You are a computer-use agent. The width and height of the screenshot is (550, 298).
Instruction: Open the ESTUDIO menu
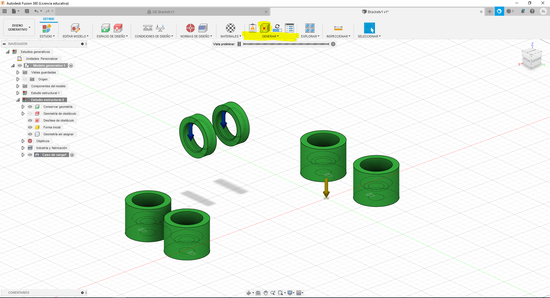click(47, 36)
